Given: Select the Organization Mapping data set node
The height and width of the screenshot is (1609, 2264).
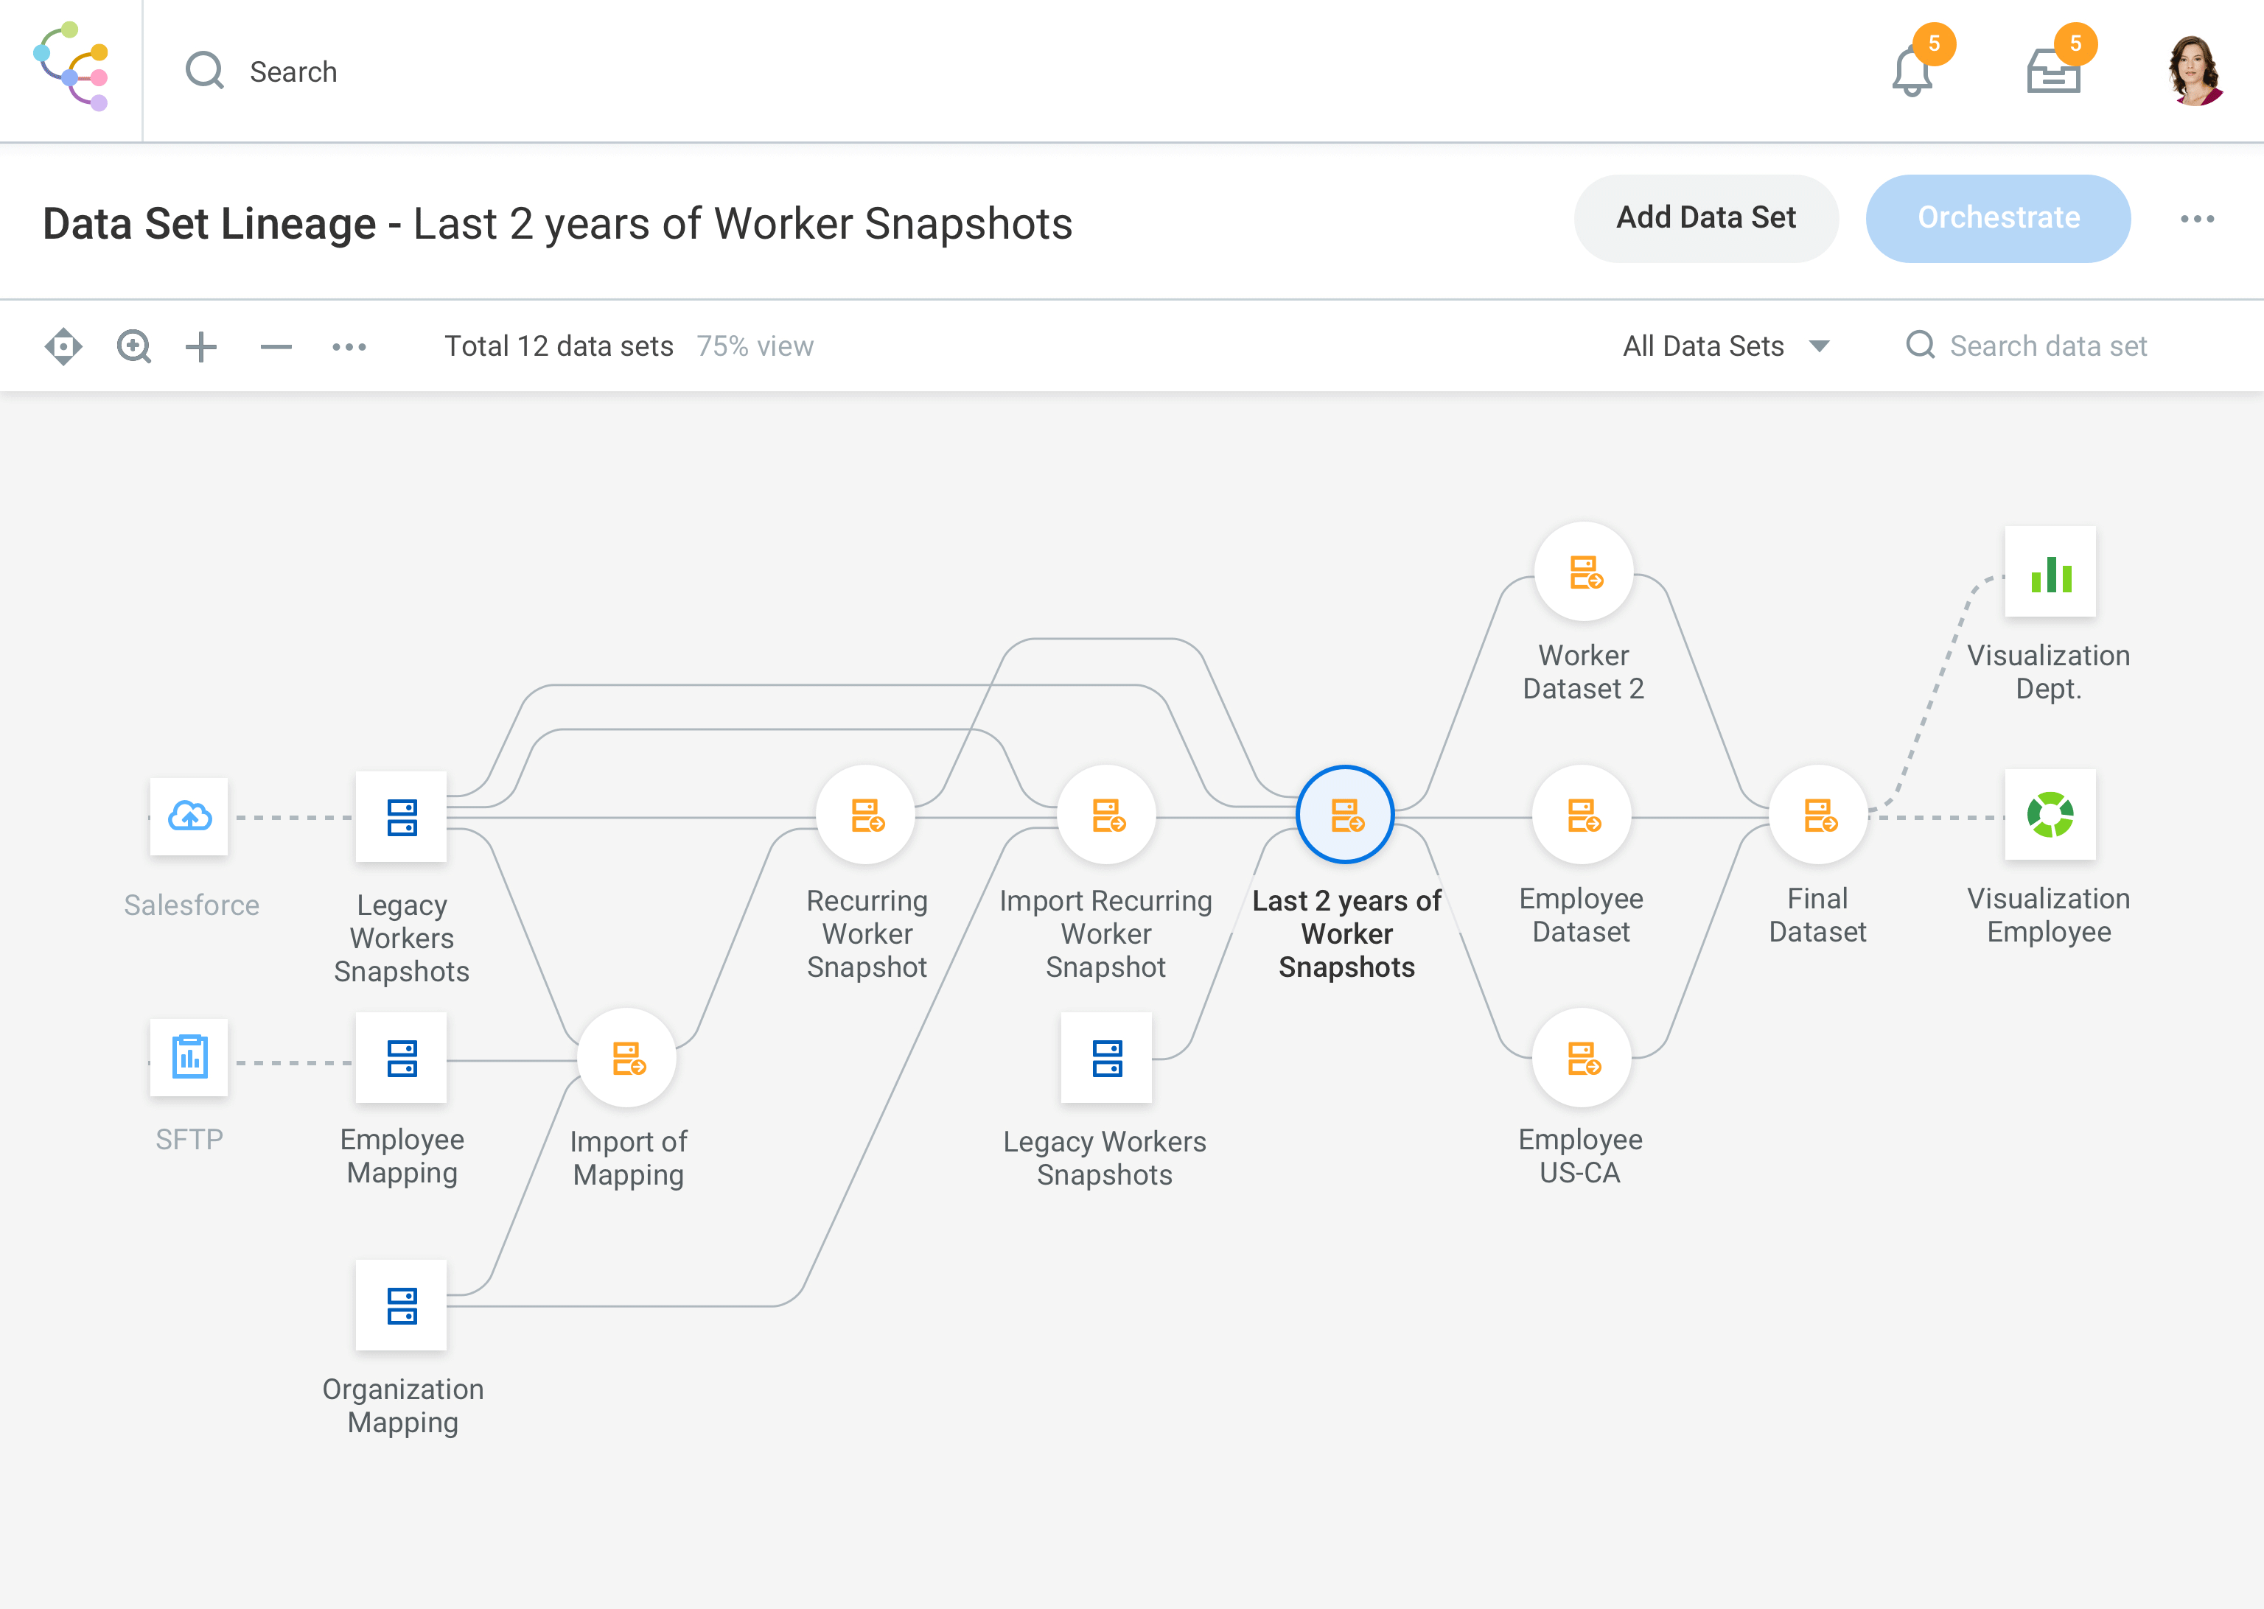Looking at the screenshot, I should point(401,1305).
